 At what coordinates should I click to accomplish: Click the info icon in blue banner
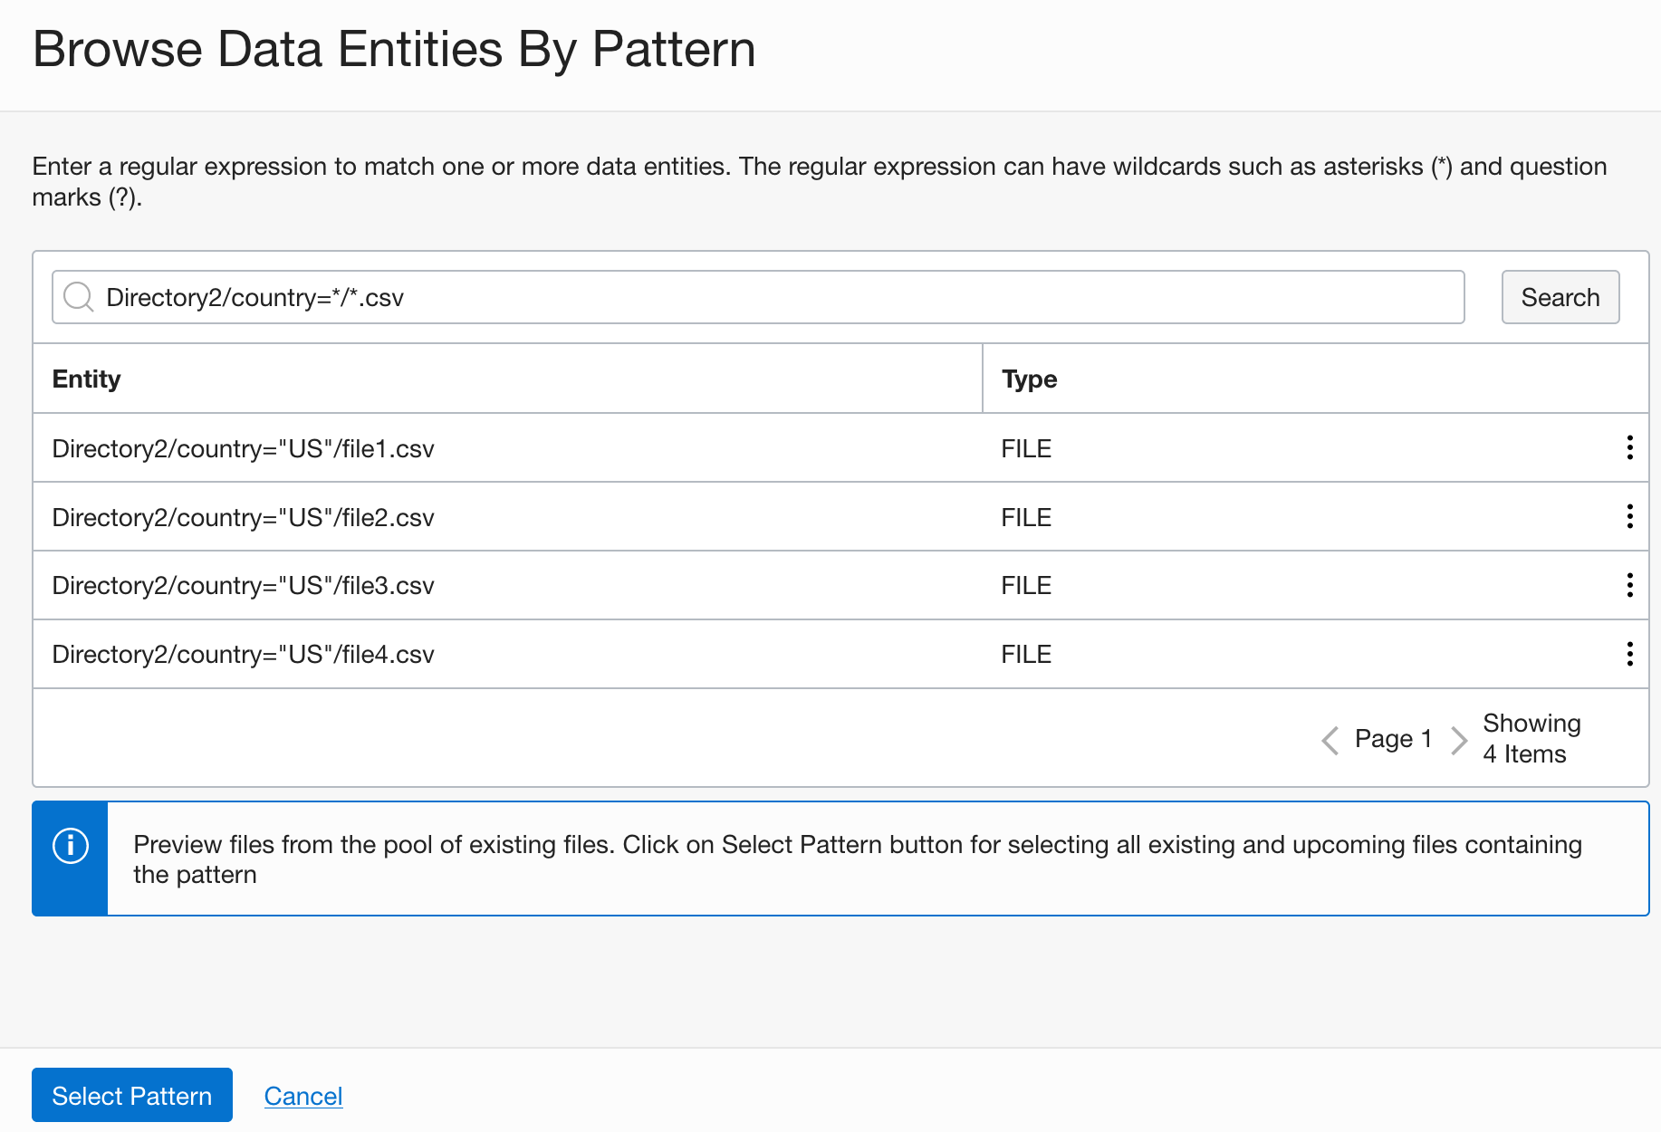71,846
